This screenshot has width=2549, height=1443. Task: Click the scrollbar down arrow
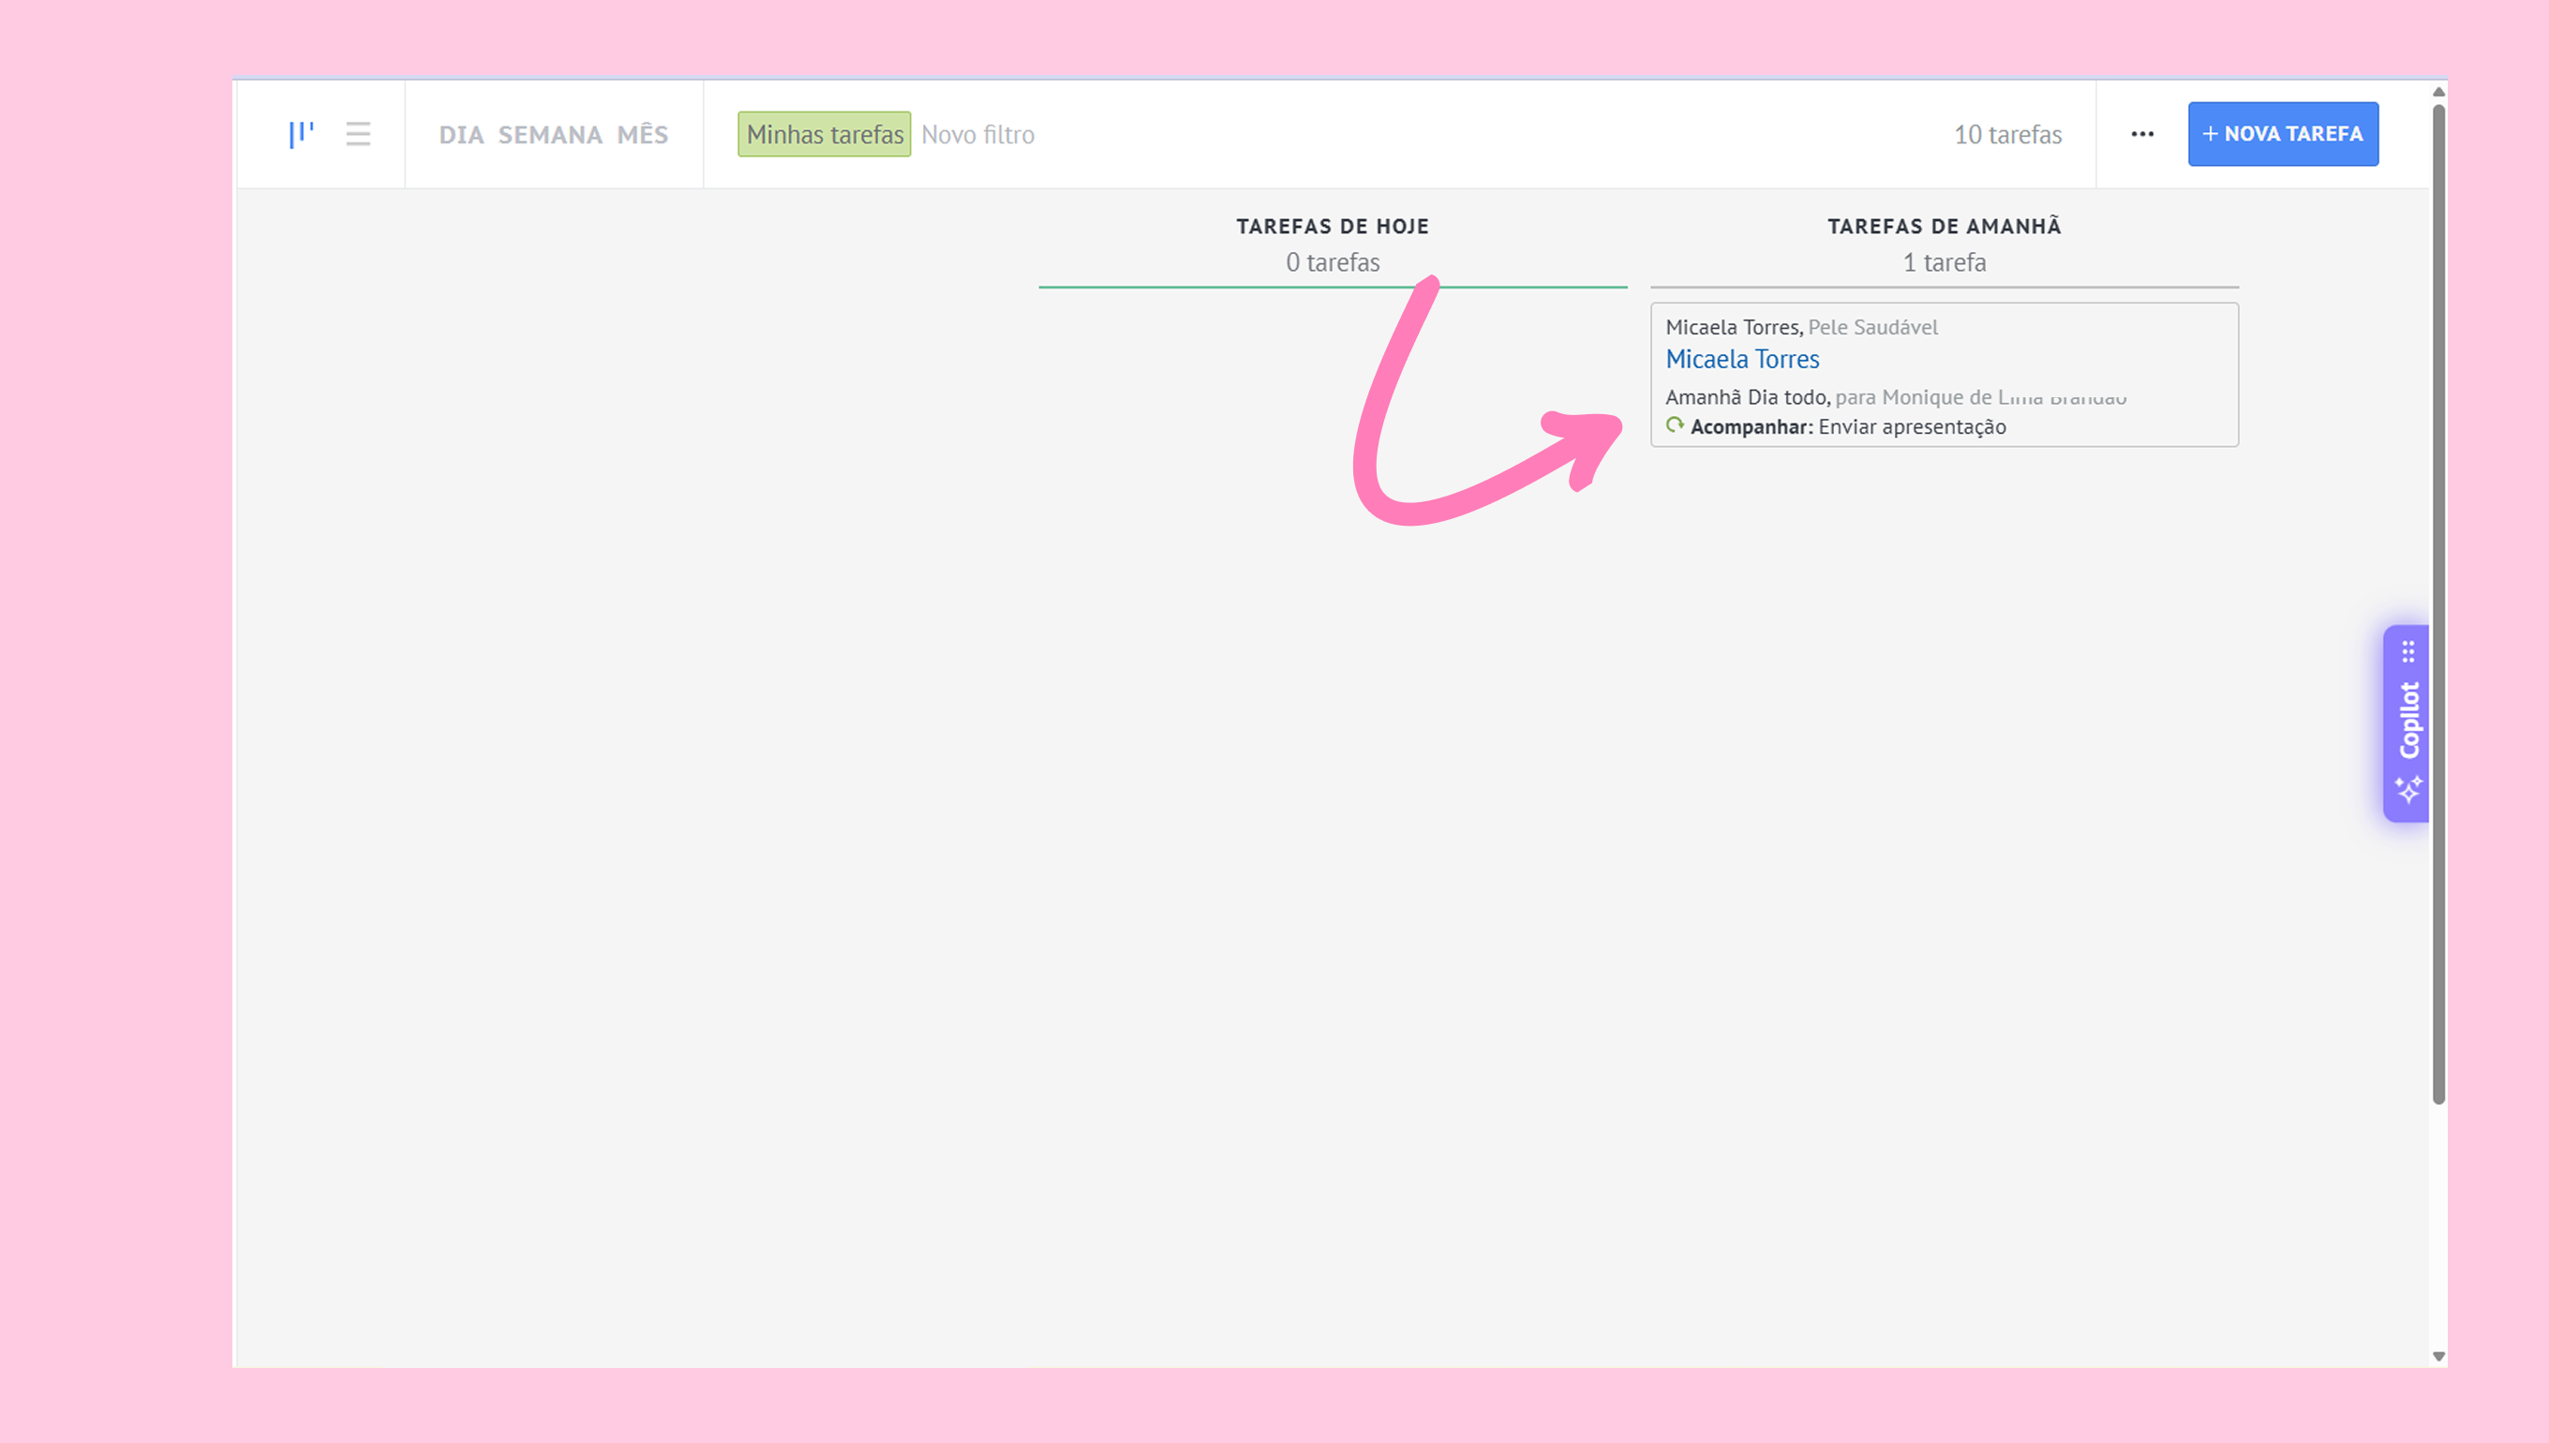2438,1356
